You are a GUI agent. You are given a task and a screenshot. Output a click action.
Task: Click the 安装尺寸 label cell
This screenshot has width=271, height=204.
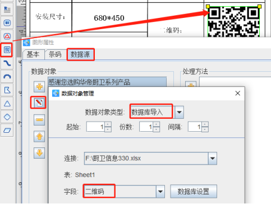(50, 17)
